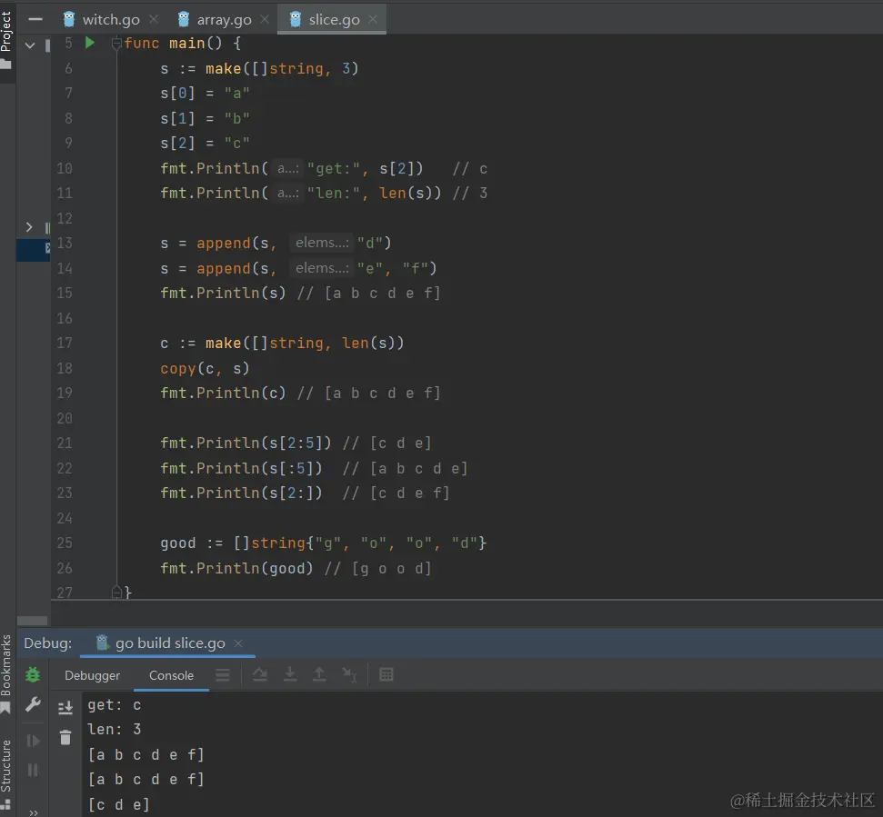
Task: Click the a... parameter hint on line 10
Action: click(x=288, y=168)
